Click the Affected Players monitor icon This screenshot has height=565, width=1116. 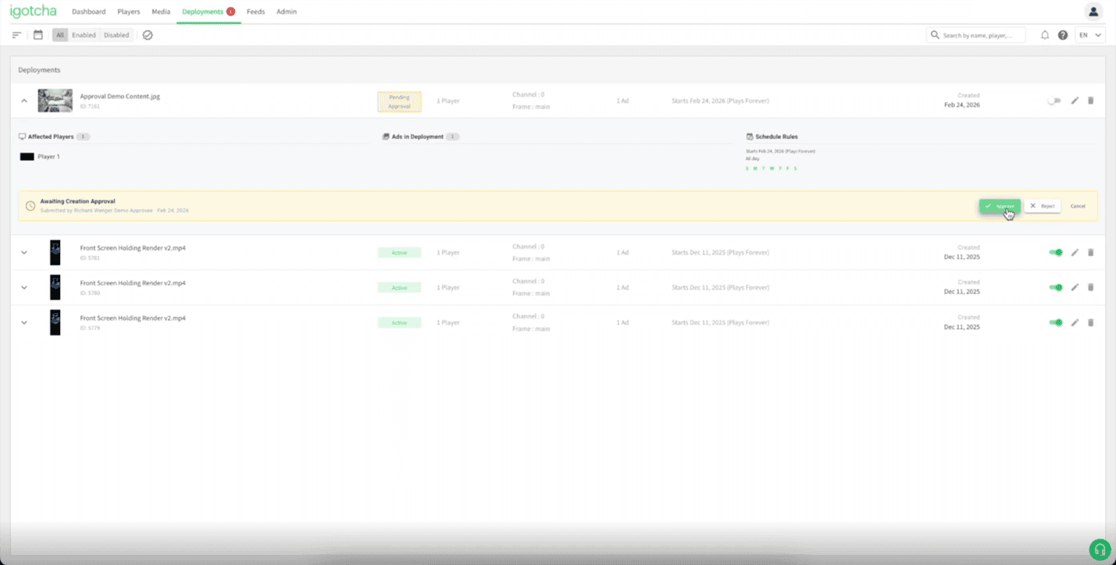(23, 136)
